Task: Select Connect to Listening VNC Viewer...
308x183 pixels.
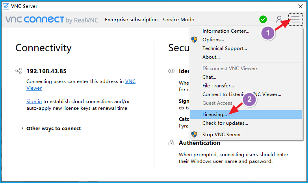Action: 245,94
